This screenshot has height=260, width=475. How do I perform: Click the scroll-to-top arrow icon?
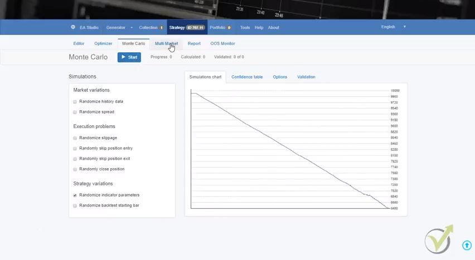pos(467,245)
